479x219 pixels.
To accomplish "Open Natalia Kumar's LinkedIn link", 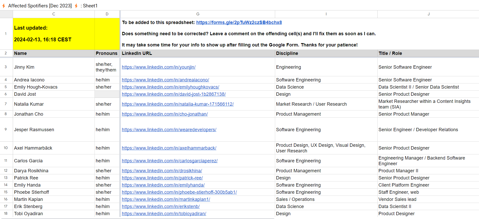I will pyautogui.click(x=178, y=104).
